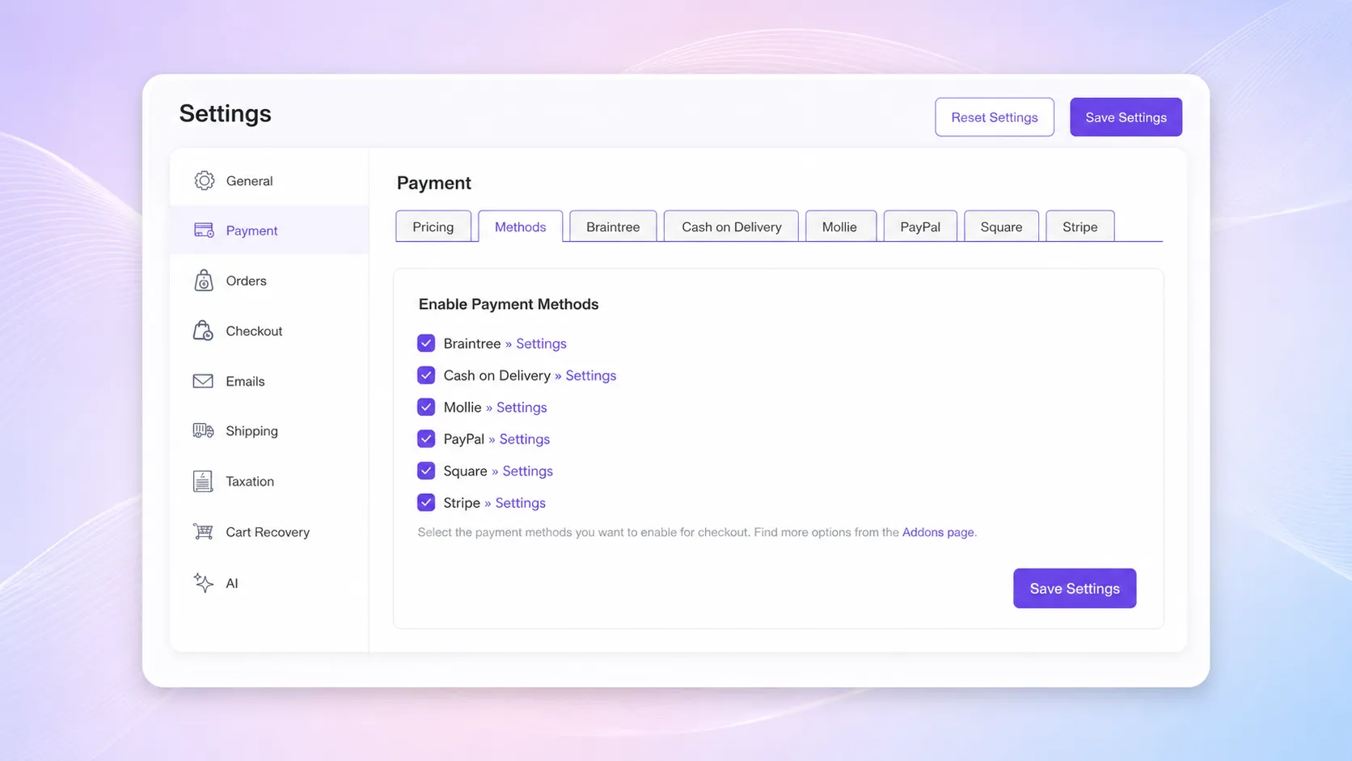Image resolution: width=1352 pixels, height=761 pixels.
Task: Open the Shipping settings label
Action: point(251,431)
